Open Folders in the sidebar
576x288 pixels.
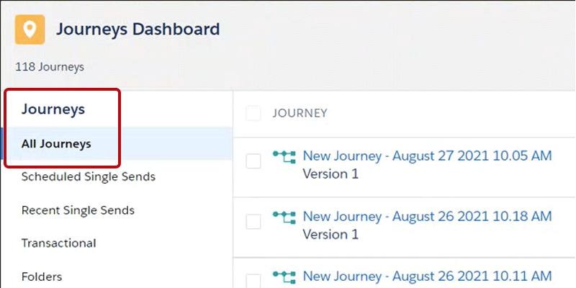point(42,276)
